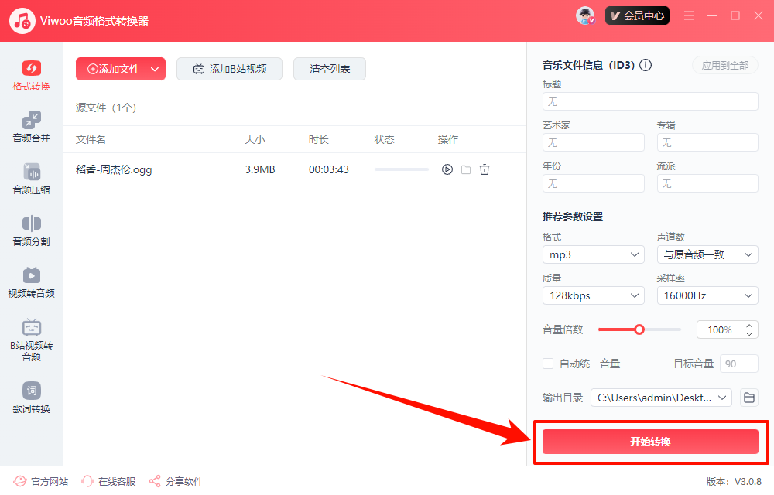Open the output folder browser icon
This screenshot has height=495, width=774.
(x=748, y=397)
